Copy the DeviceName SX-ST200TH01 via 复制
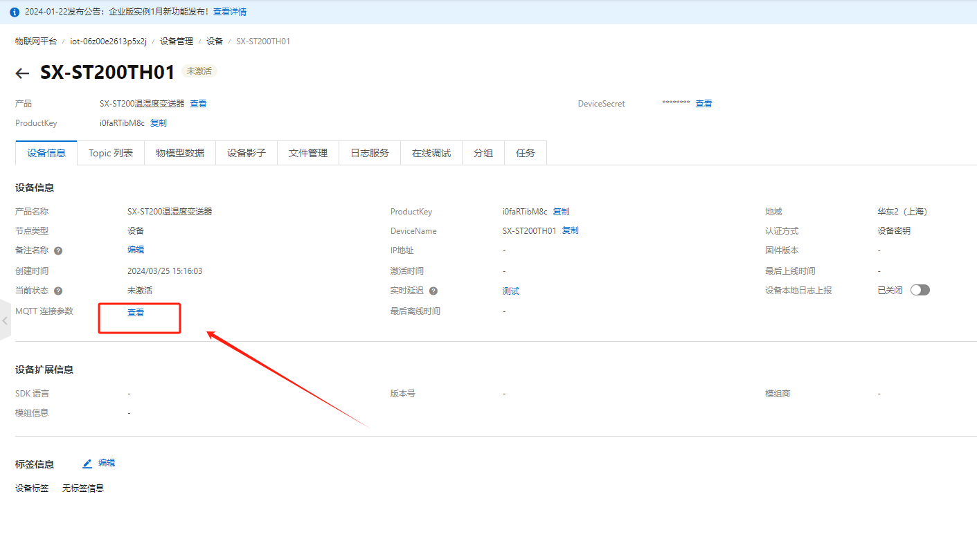 (x=570, y=230)
